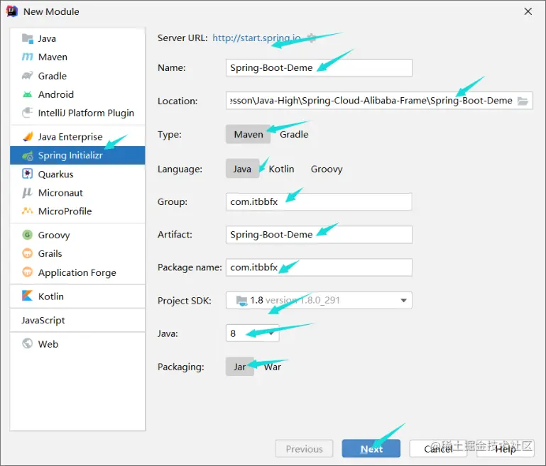Click into the Group input field
The width and height of the screenshot is (546, 466).
[319, 201]
